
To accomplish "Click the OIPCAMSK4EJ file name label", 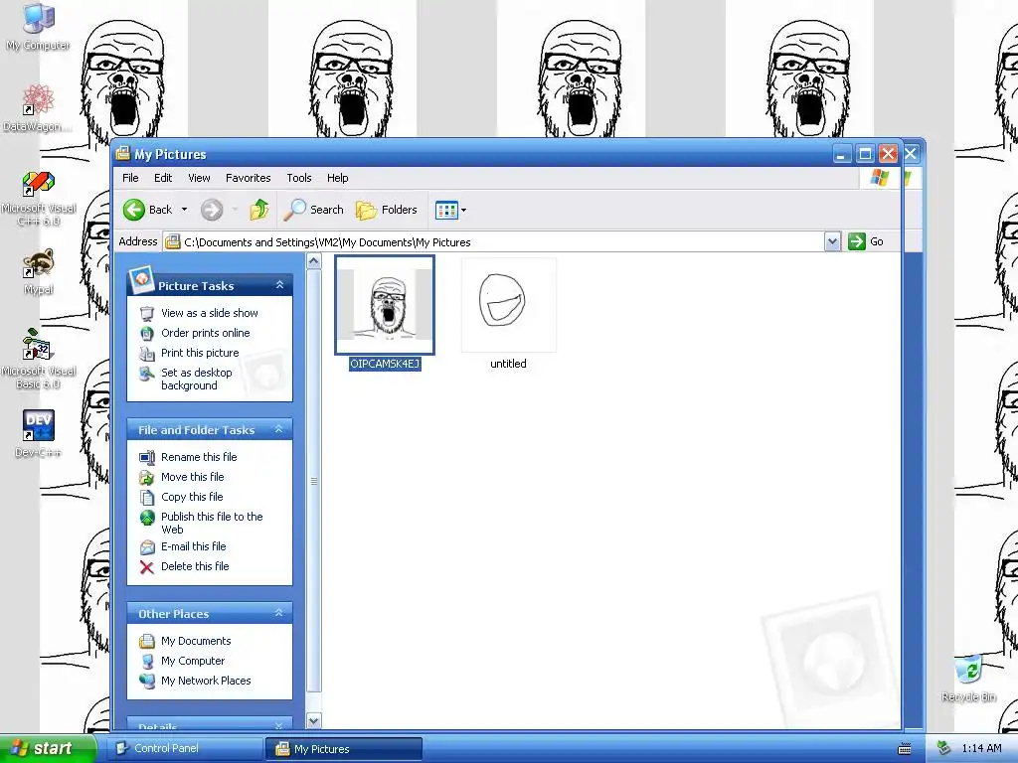I will coord(385,364).
